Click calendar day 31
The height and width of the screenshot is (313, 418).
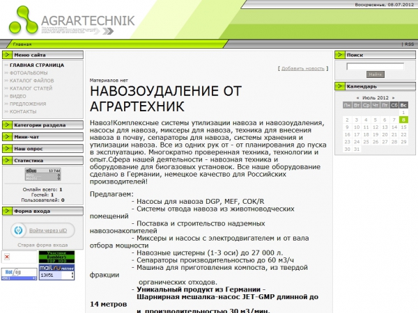[x=357, y=150]
